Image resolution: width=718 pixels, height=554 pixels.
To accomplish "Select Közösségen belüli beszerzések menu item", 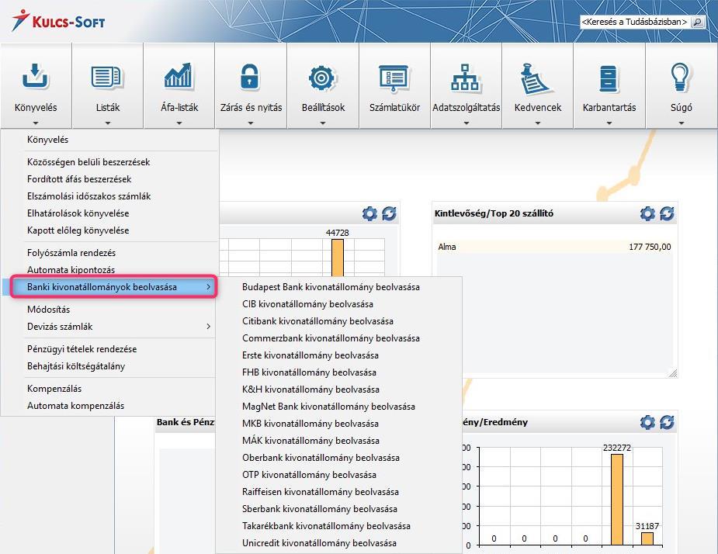I will (109, 162).
